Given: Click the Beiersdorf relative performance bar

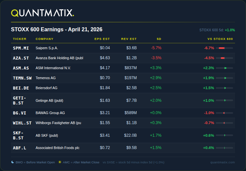Looking at the screenshot, I should tap(224, 88).
